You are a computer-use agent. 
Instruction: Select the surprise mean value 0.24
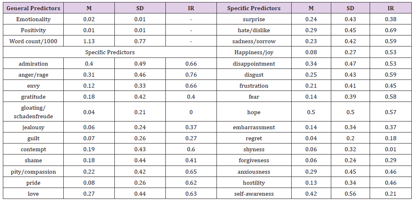click(x=311, y=19)
